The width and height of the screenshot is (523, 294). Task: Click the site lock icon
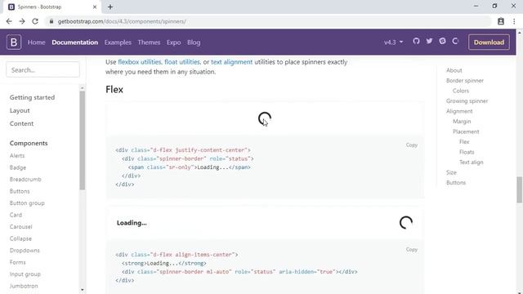click(x=51, y=21)
